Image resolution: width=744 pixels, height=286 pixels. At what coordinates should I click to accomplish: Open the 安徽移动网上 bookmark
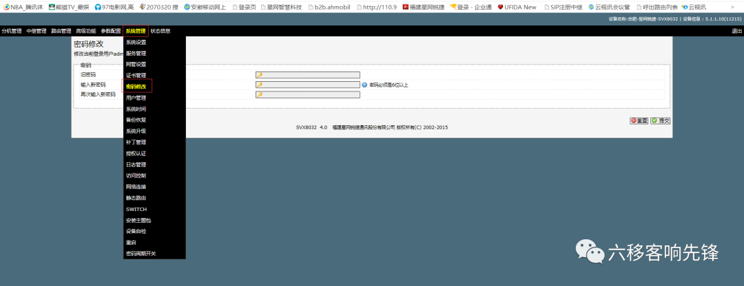tap(205, 7)
